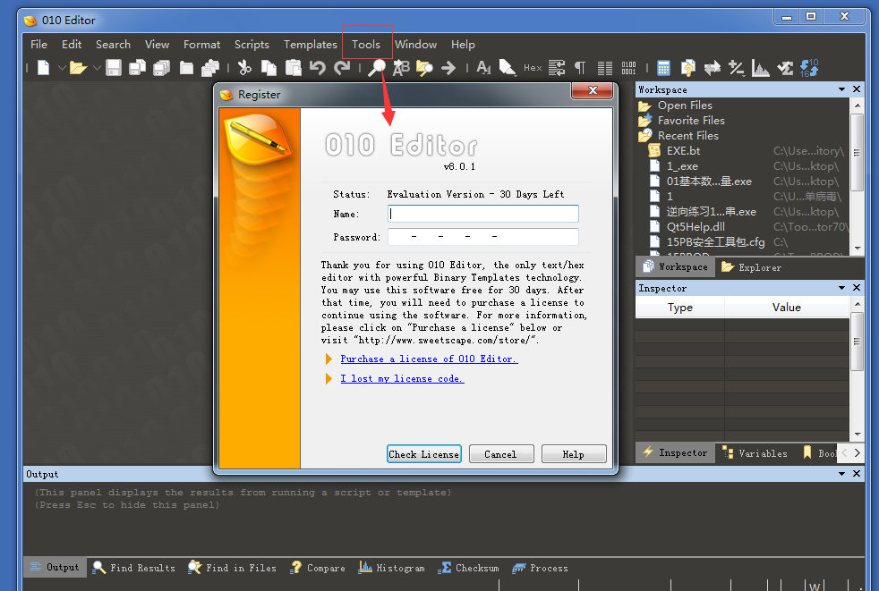
Task: Switch to the Process bottom tab
Action: click(x=541, y=568)
